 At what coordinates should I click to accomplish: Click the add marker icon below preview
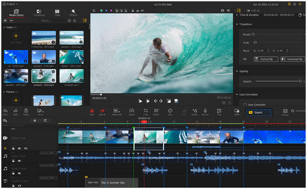[x=176, y=101]
